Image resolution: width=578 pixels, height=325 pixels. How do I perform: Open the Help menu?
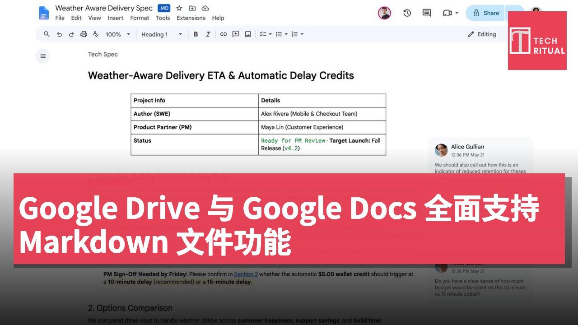coord(218,18)
